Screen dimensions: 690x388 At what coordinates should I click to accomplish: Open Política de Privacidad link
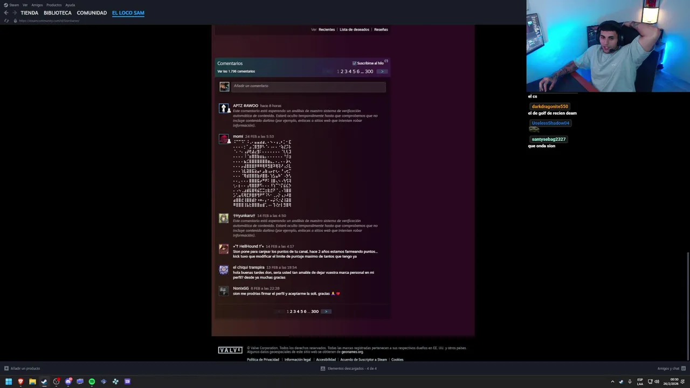263,359
